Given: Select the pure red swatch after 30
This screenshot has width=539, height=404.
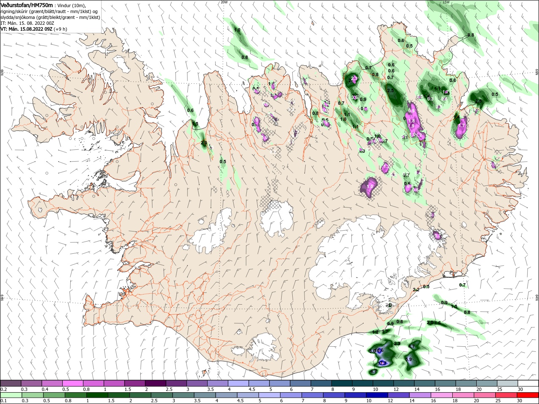Looking at the screenshot, I should point(528,395).
